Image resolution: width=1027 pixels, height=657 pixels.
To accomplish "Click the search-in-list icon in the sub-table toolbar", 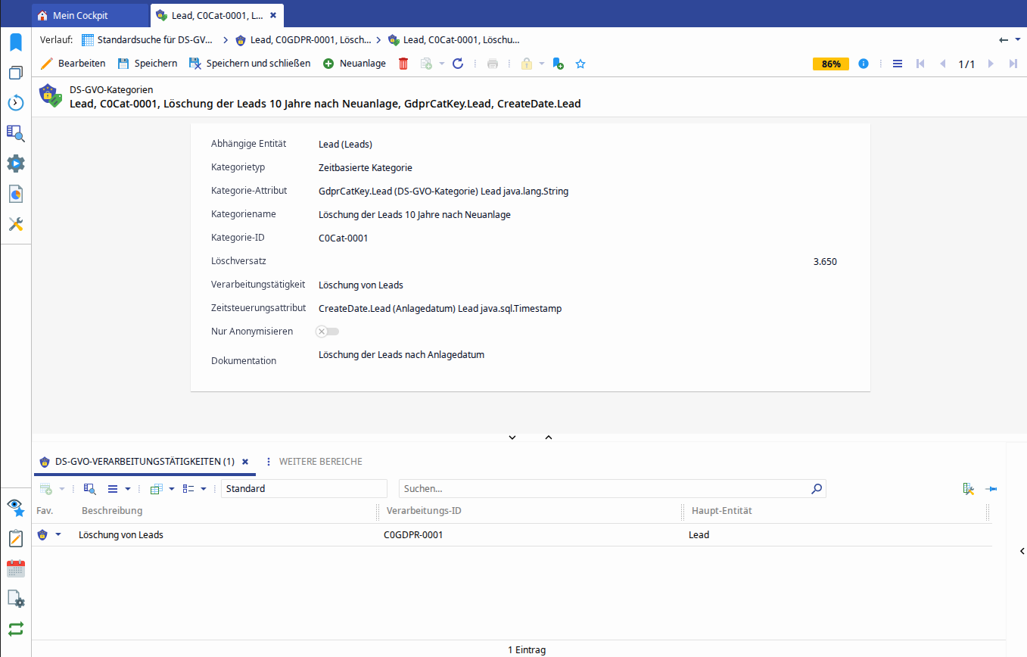I will [89, 489].
